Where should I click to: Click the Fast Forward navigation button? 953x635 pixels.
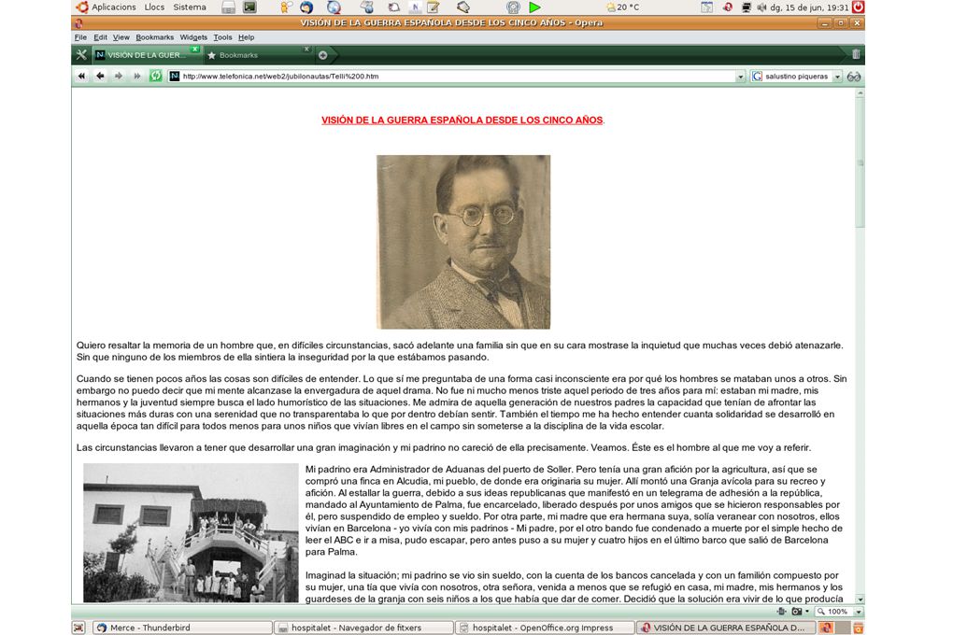pos(136,76)
